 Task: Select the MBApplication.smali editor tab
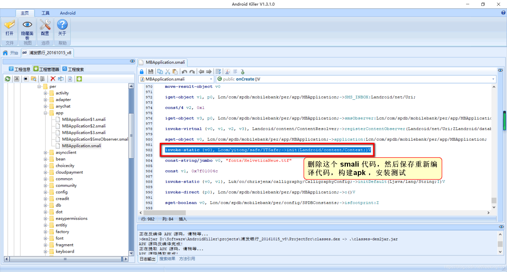162,62
